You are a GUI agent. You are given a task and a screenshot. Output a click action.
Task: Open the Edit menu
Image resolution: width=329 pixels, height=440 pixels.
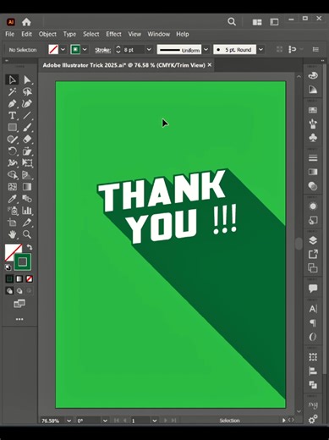click(26, 34)
